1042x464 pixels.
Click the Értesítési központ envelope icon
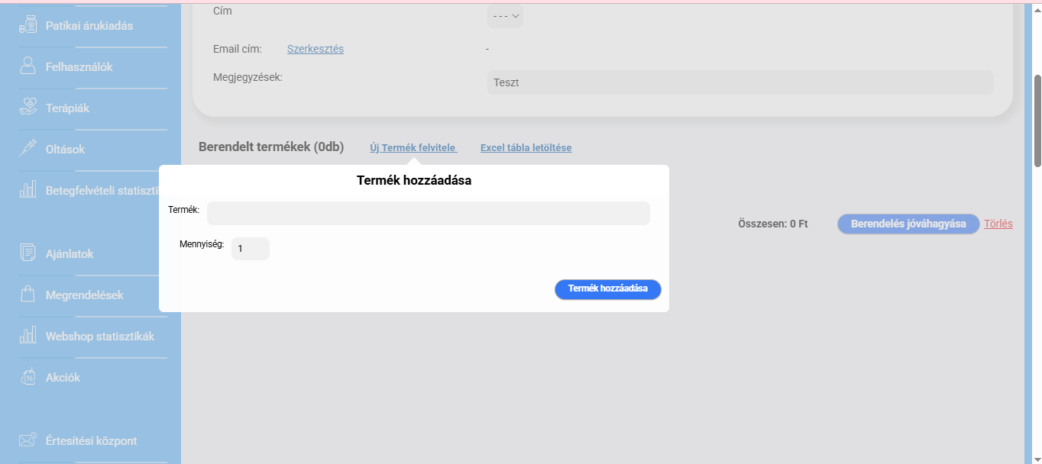pos(28,440)
